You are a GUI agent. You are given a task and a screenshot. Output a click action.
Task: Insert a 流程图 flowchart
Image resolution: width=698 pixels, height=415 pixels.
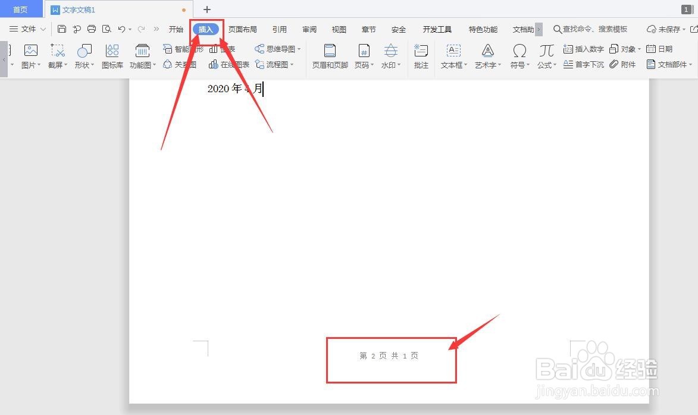[274, 64]
